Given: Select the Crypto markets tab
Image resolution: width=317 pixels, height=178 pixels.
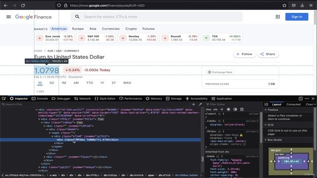Looking at the screenshot, I should click(131, 29).
